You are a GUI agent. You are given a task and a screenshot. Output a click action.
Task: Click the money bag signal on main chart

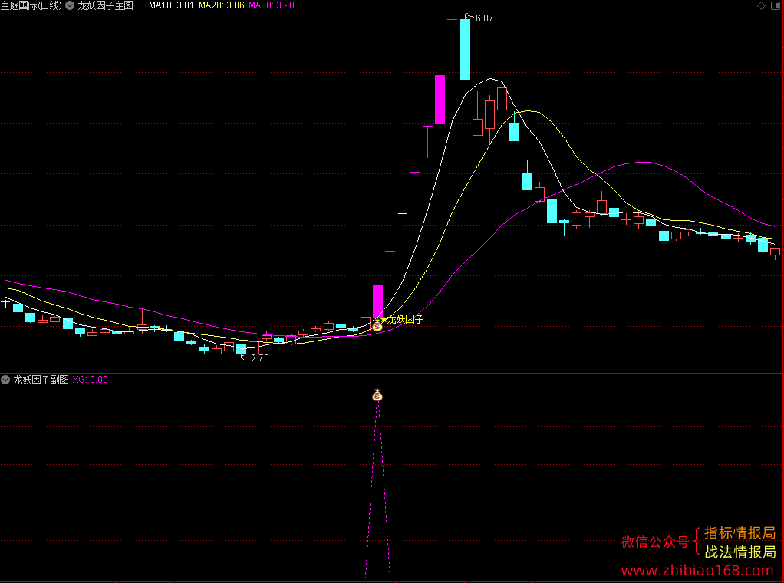click(x=377, y=326)
